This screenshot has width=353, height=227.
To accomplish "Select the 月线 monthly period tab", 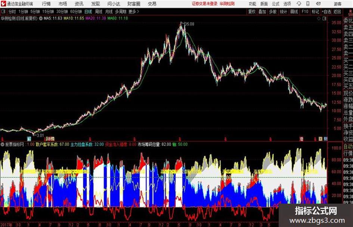I will click(x=109, y=12).
